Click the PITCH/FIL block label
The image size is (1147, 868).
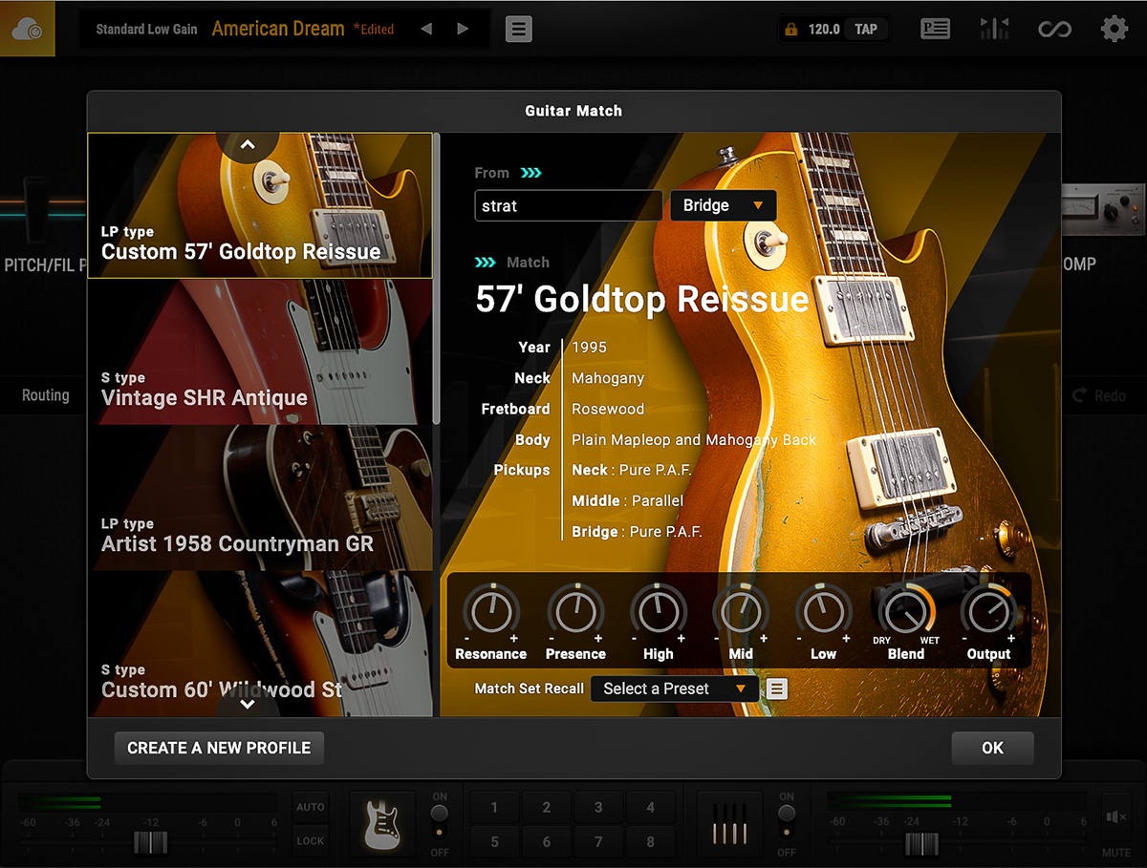coord(45,265)
